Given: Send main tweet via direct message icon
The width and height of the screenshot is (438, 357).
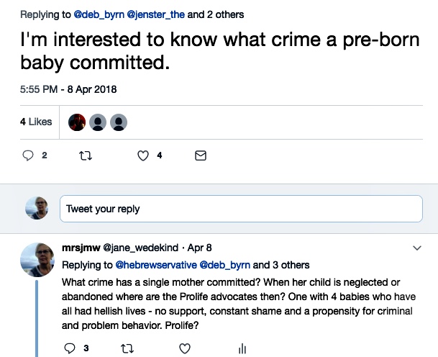Looking at the screenshot, I should [x=201, y=155].
